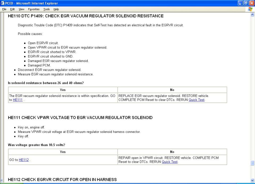Click 'Disconnect EGR vacuum regulator solenoid.' text
The width and height of the screenshot is (255, 184).
coord(49,70)
